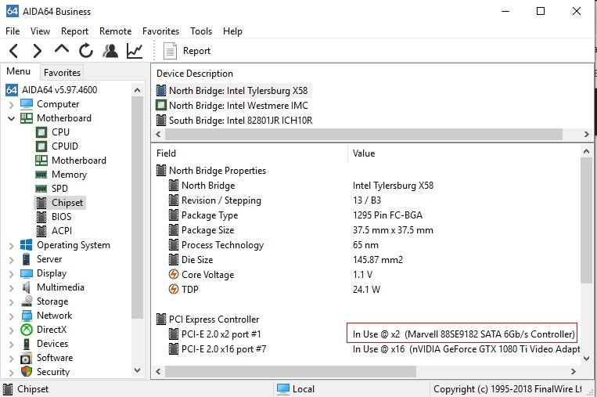The height and width of the screenshot is (397, 597).
Task: Select the Marvell 88SE9182 SATA controller value
Action: coord(463,334)
